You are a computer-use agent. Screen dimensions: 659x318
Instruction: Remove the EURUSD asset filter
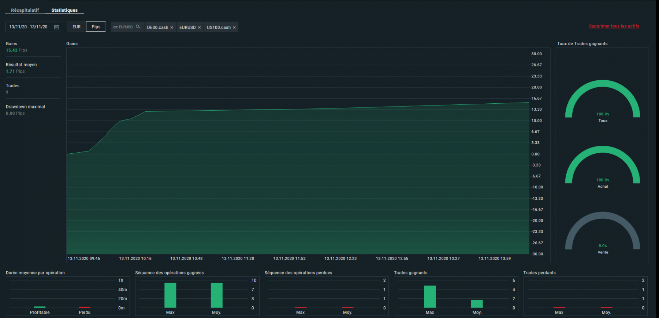(199, 27)
